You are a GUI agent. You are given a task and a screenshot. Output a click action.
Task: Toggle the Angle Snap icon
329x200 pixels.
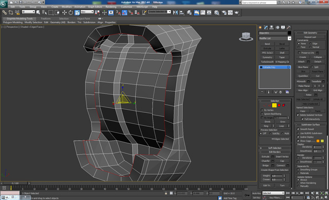[x=124, y=12]
